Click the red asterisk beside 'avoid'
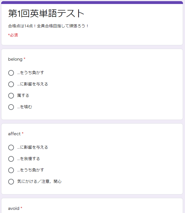 click(x=21, y=208)
